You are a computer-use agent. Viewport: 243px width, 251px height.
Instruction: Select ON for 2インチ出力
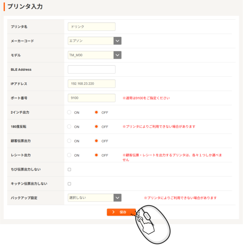[69, 112]
